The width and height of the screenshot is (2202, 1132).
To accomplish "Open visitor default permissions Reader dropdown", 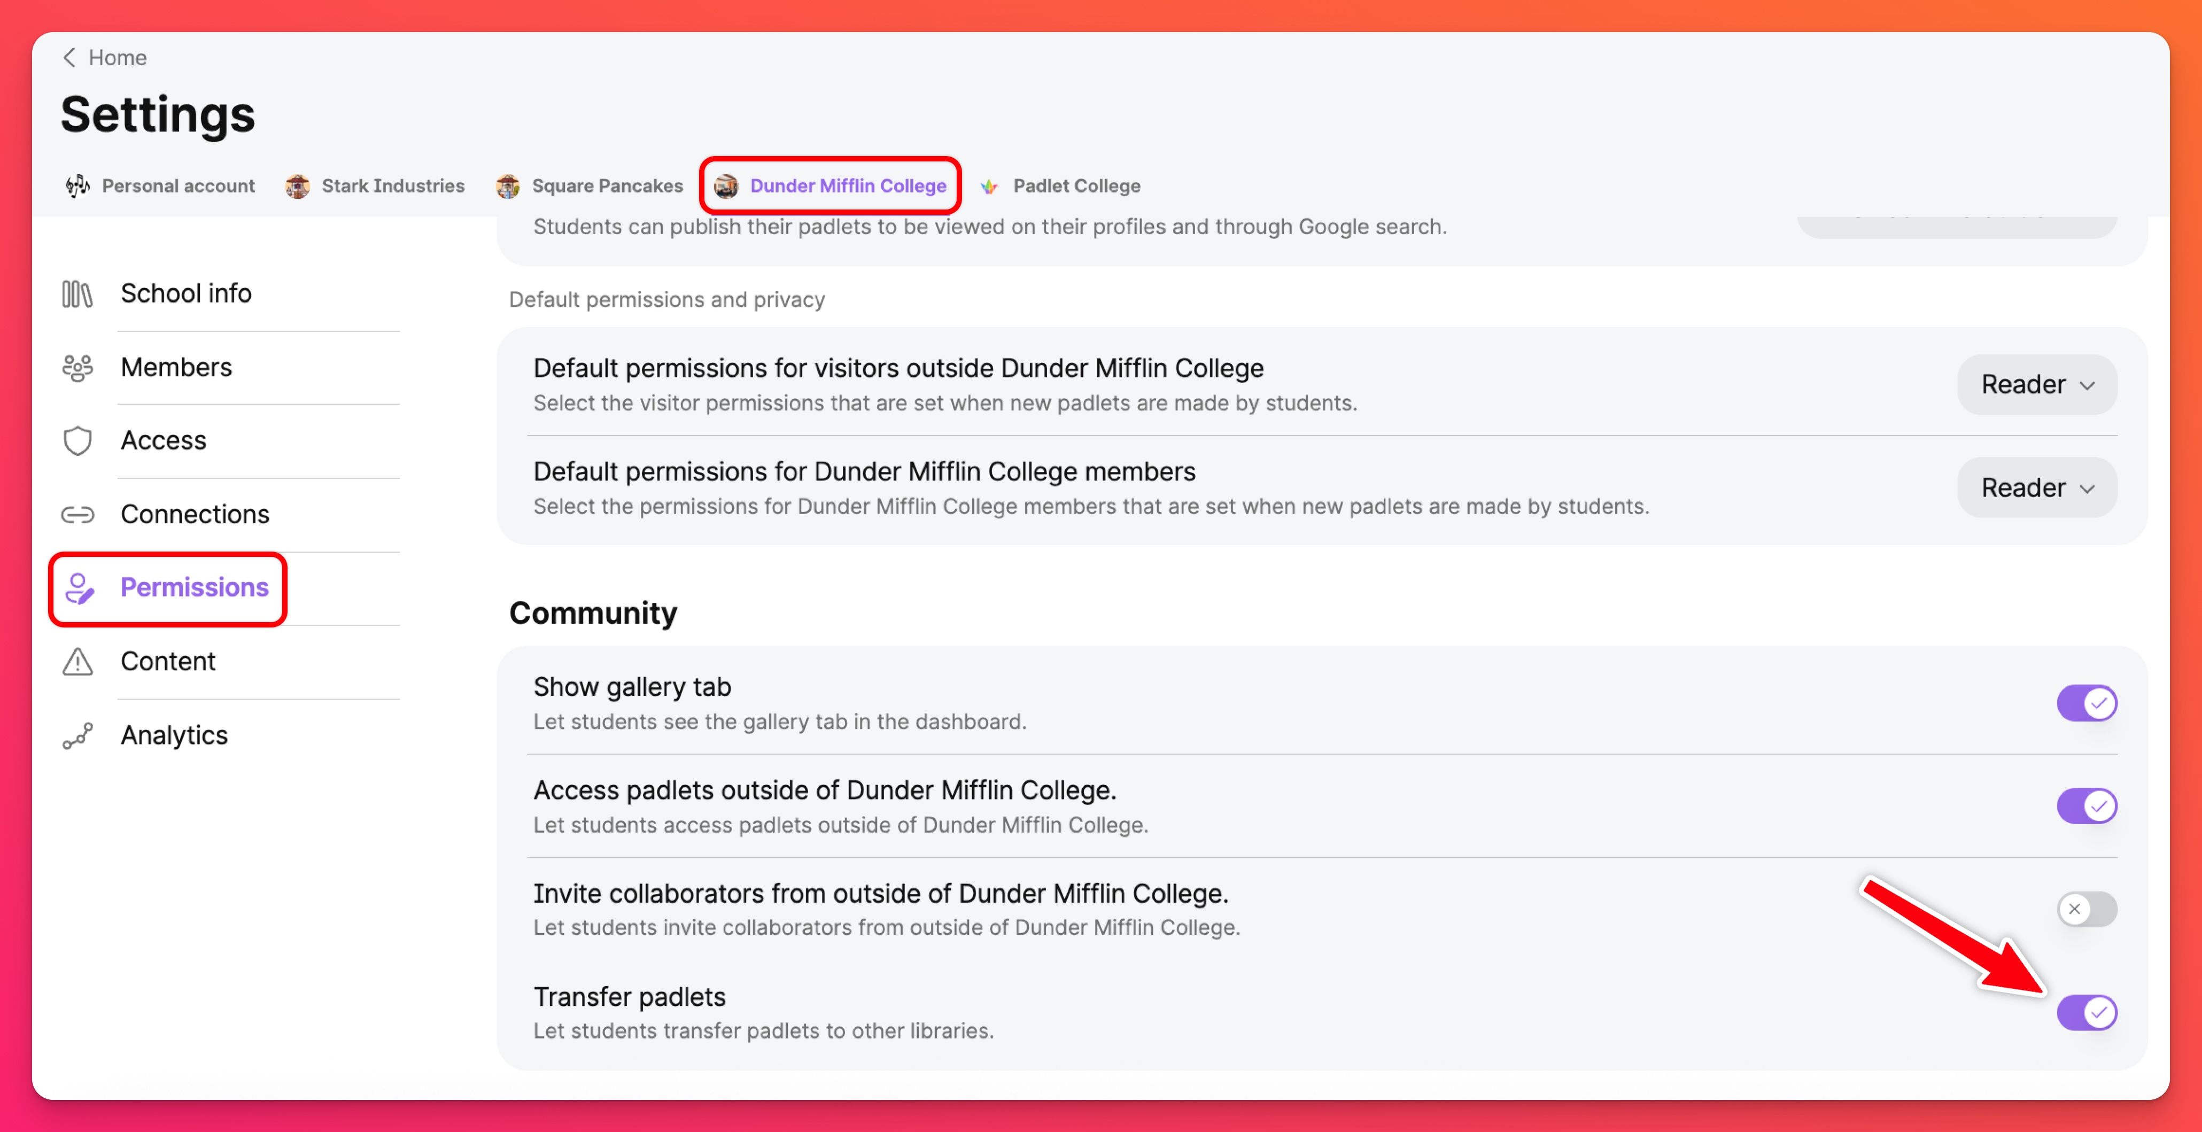I will 2036,385.
